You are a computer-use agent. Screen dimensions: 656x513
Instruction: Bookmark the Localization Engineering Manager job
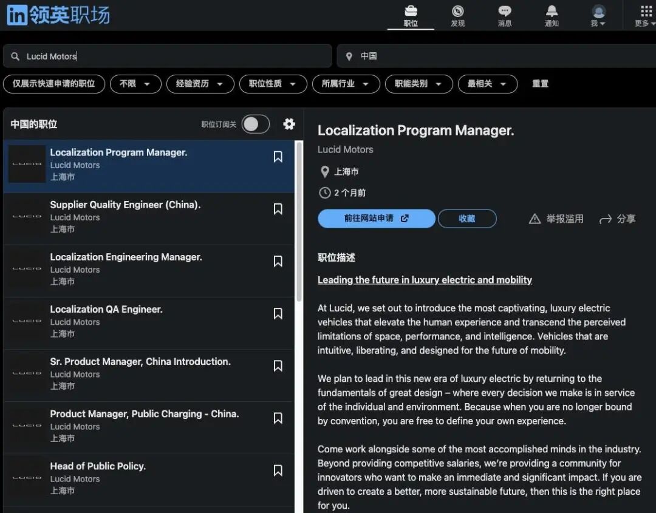[278, 261]
